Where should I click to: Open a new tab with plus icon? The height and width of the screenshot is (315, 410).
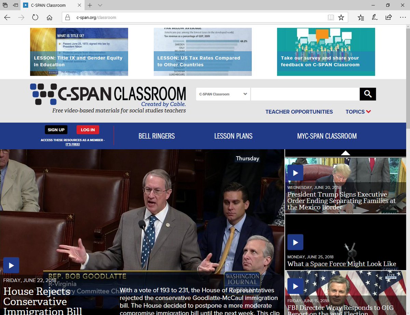90,5
